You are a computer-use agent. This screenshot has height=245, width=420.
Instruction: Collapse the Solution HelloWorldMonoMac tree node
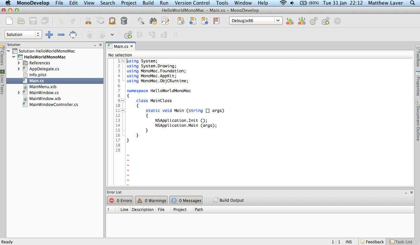(8, 51)
